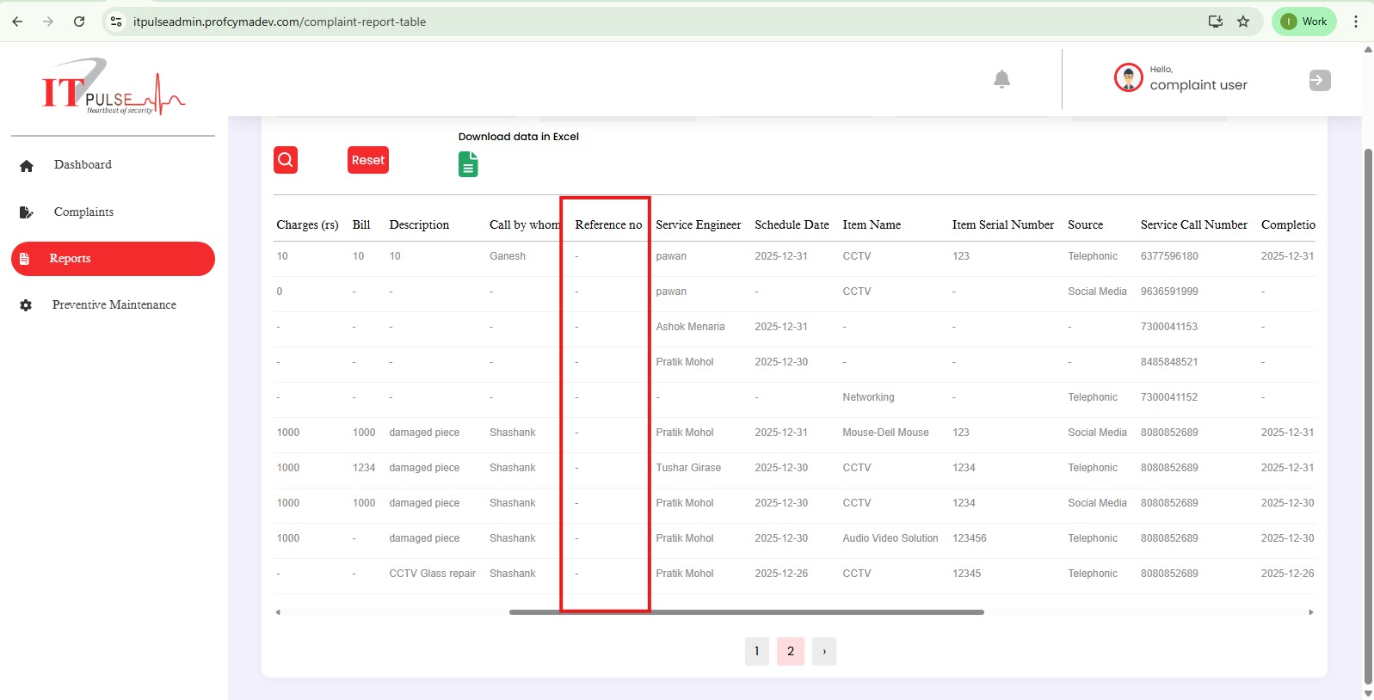Click the Preventive Maintenance gear icon
Viewport: 1374px width, 700px height.
tap(26, 305)
